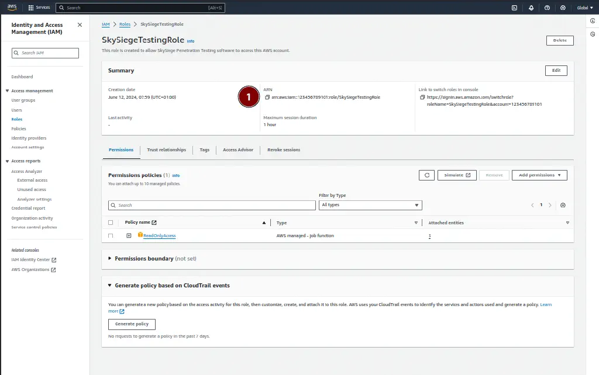Switch to the Revoke sessions tab
599x375 pixels.
[x=284, y=150]
